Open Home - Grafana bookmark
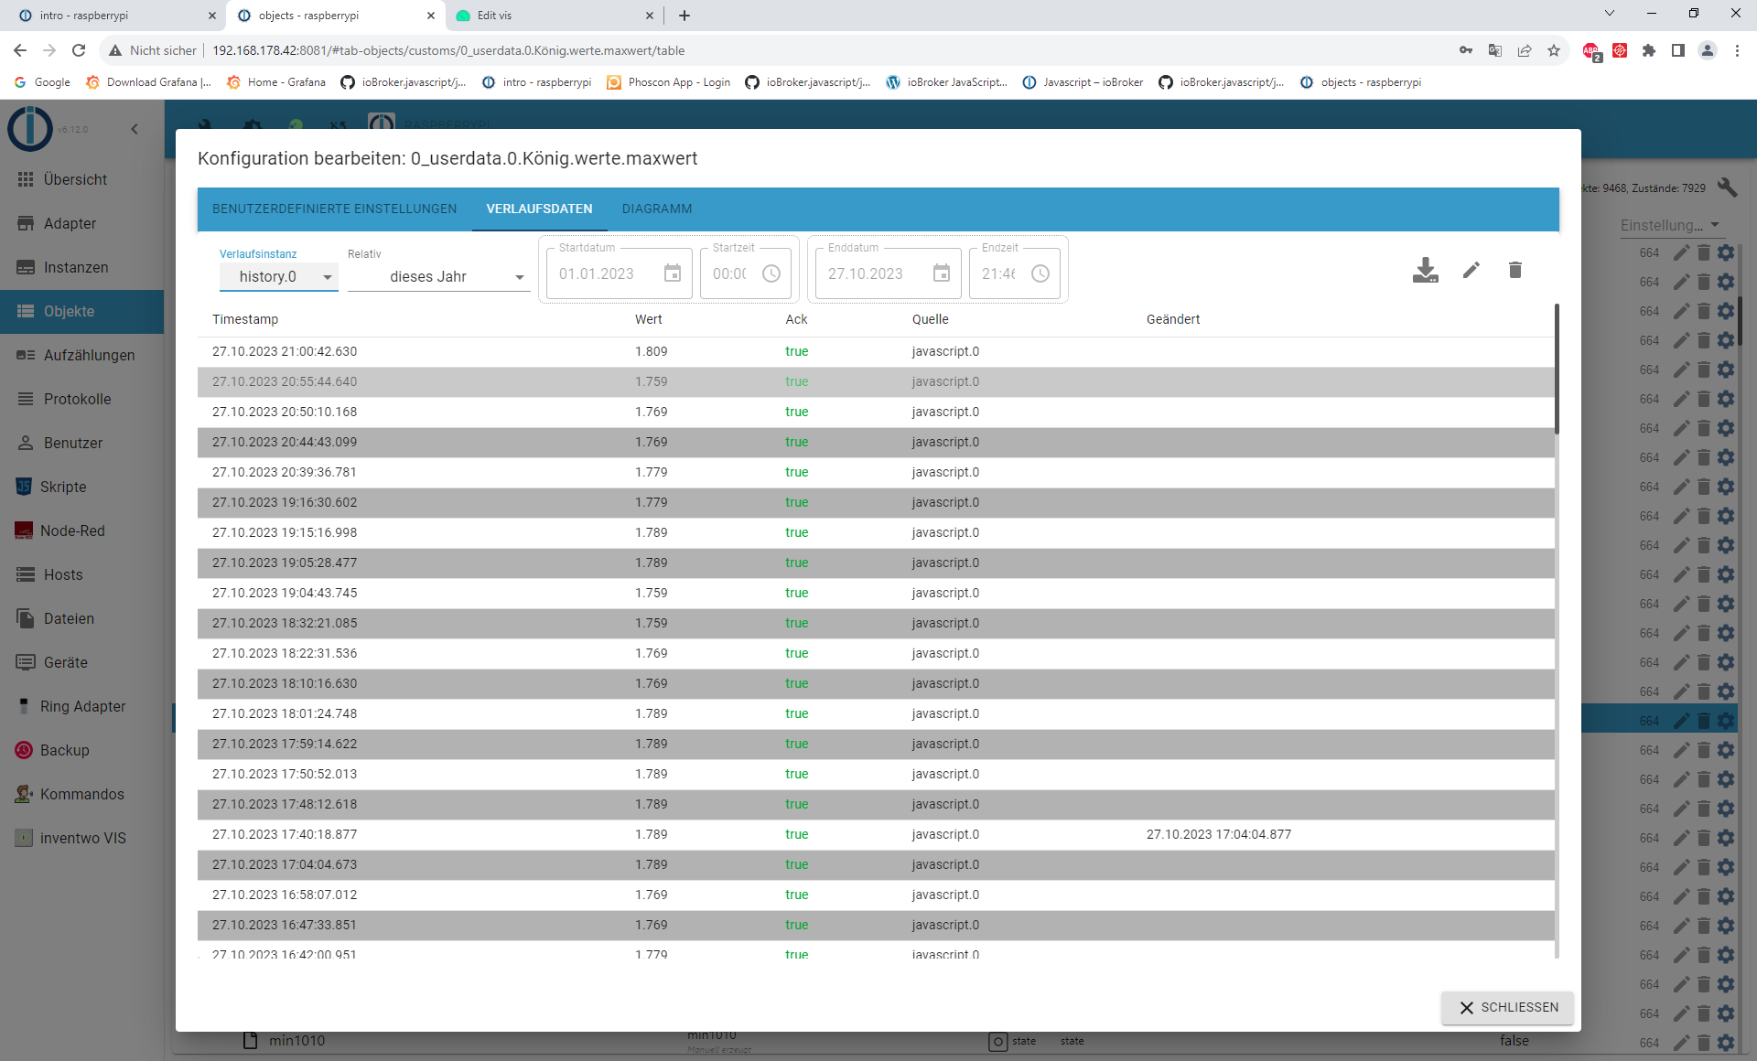1757x1061 pixels. coord(276,82)
